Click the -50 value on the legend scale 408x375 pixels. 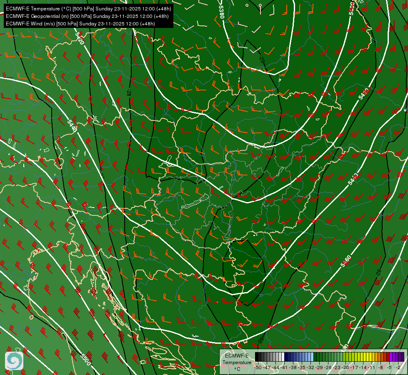pyautogui.click(x=258, y=367)
